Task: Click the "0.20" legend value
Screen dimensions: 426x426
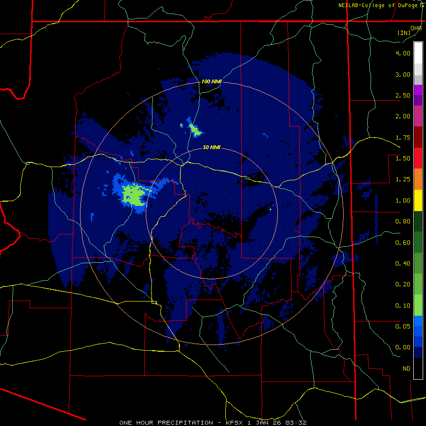Action: pos(403,284)
